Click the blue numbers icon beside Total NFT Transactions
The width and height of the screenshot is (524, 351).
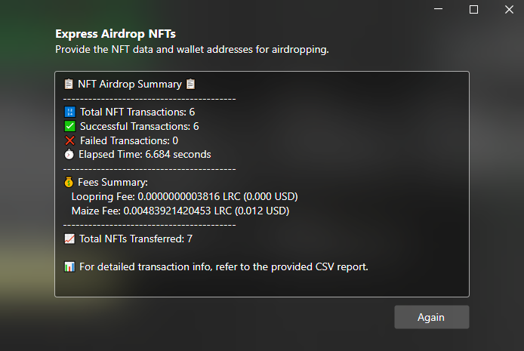pos(70,112)
